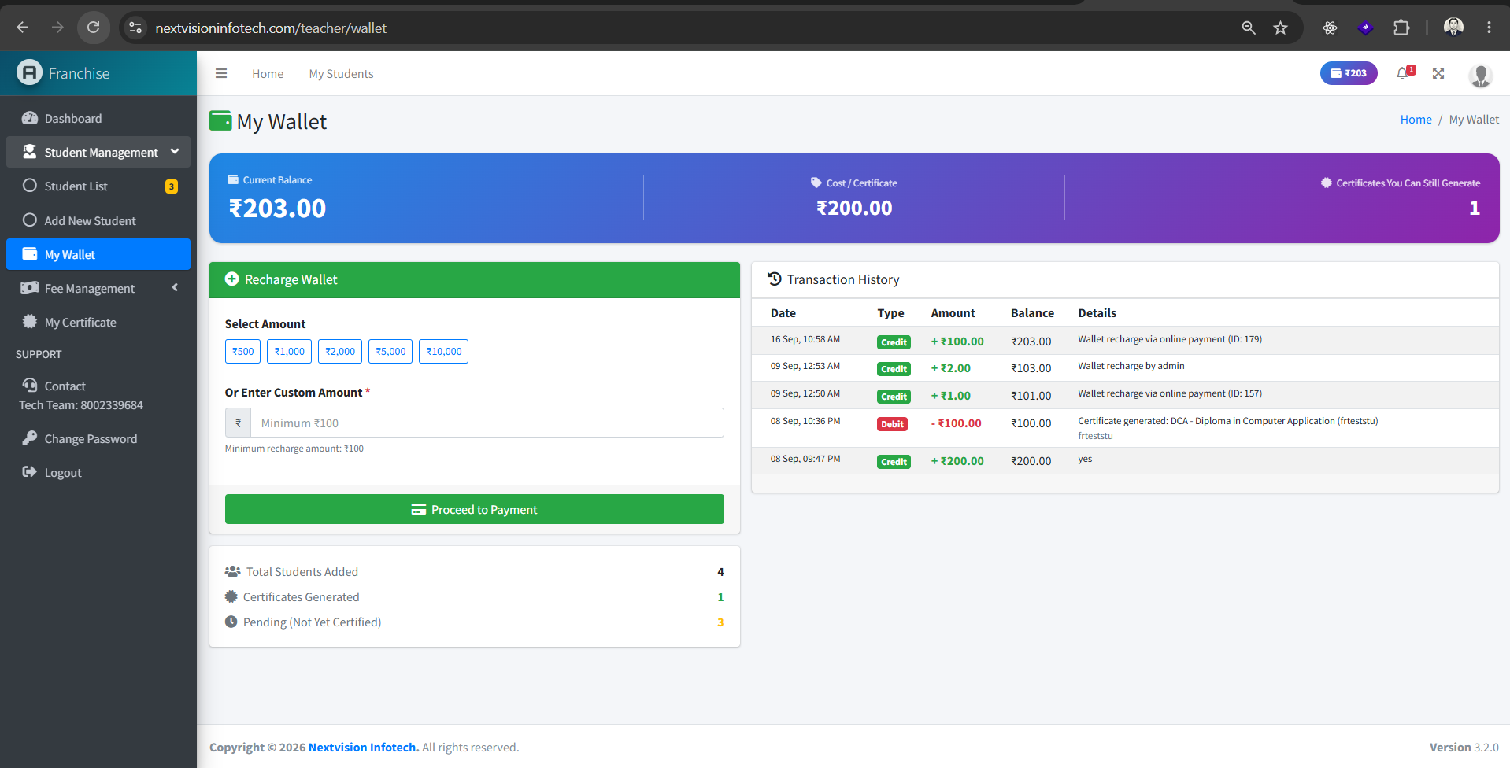Toggle sidebar with the hamburger menu icon
Image resolution: width=1510 pixels, height=768 pixels.
click(221, 73)
